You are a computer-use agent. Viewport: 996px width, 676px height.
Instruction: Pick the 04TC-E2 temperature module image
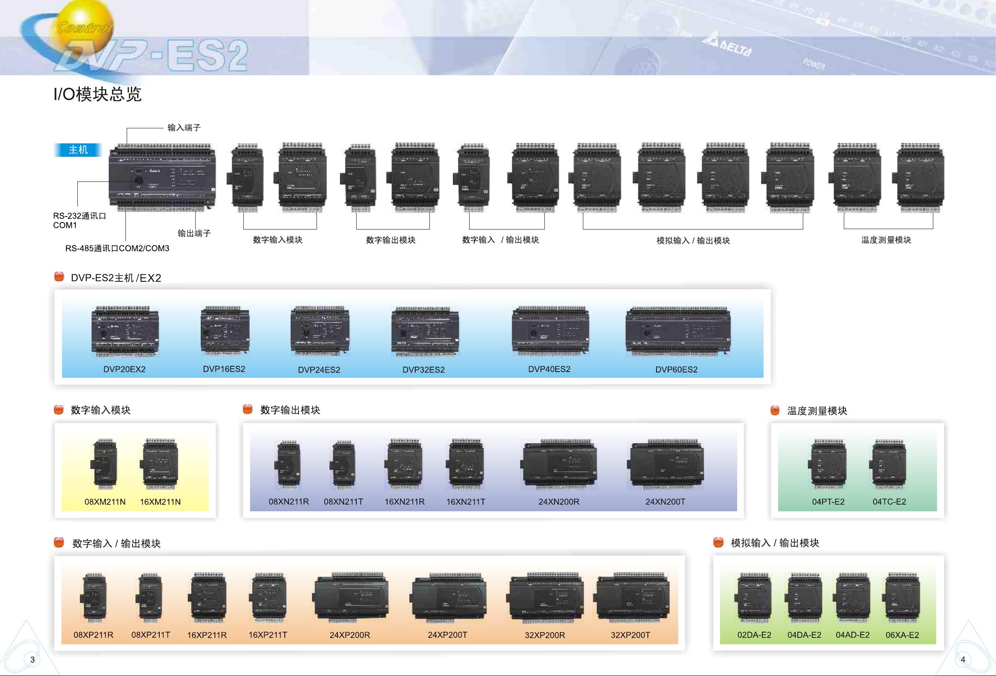point(889,464)
